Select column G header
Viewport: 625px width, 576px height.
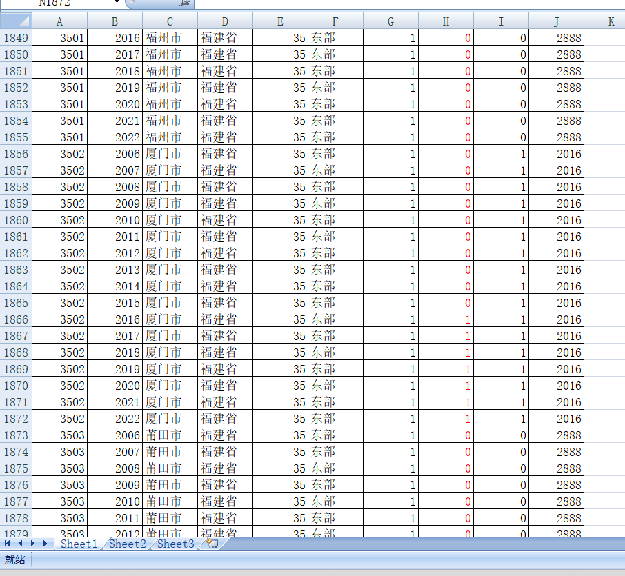point(391,21)
